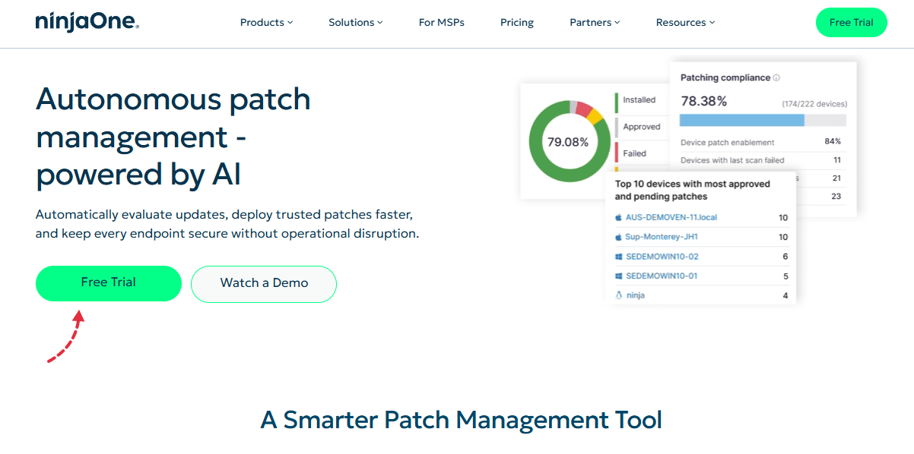Open the Pricing page

coord(517,23)
